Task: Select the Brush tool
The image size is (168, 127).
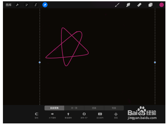Action: click(x=117, y=5)
